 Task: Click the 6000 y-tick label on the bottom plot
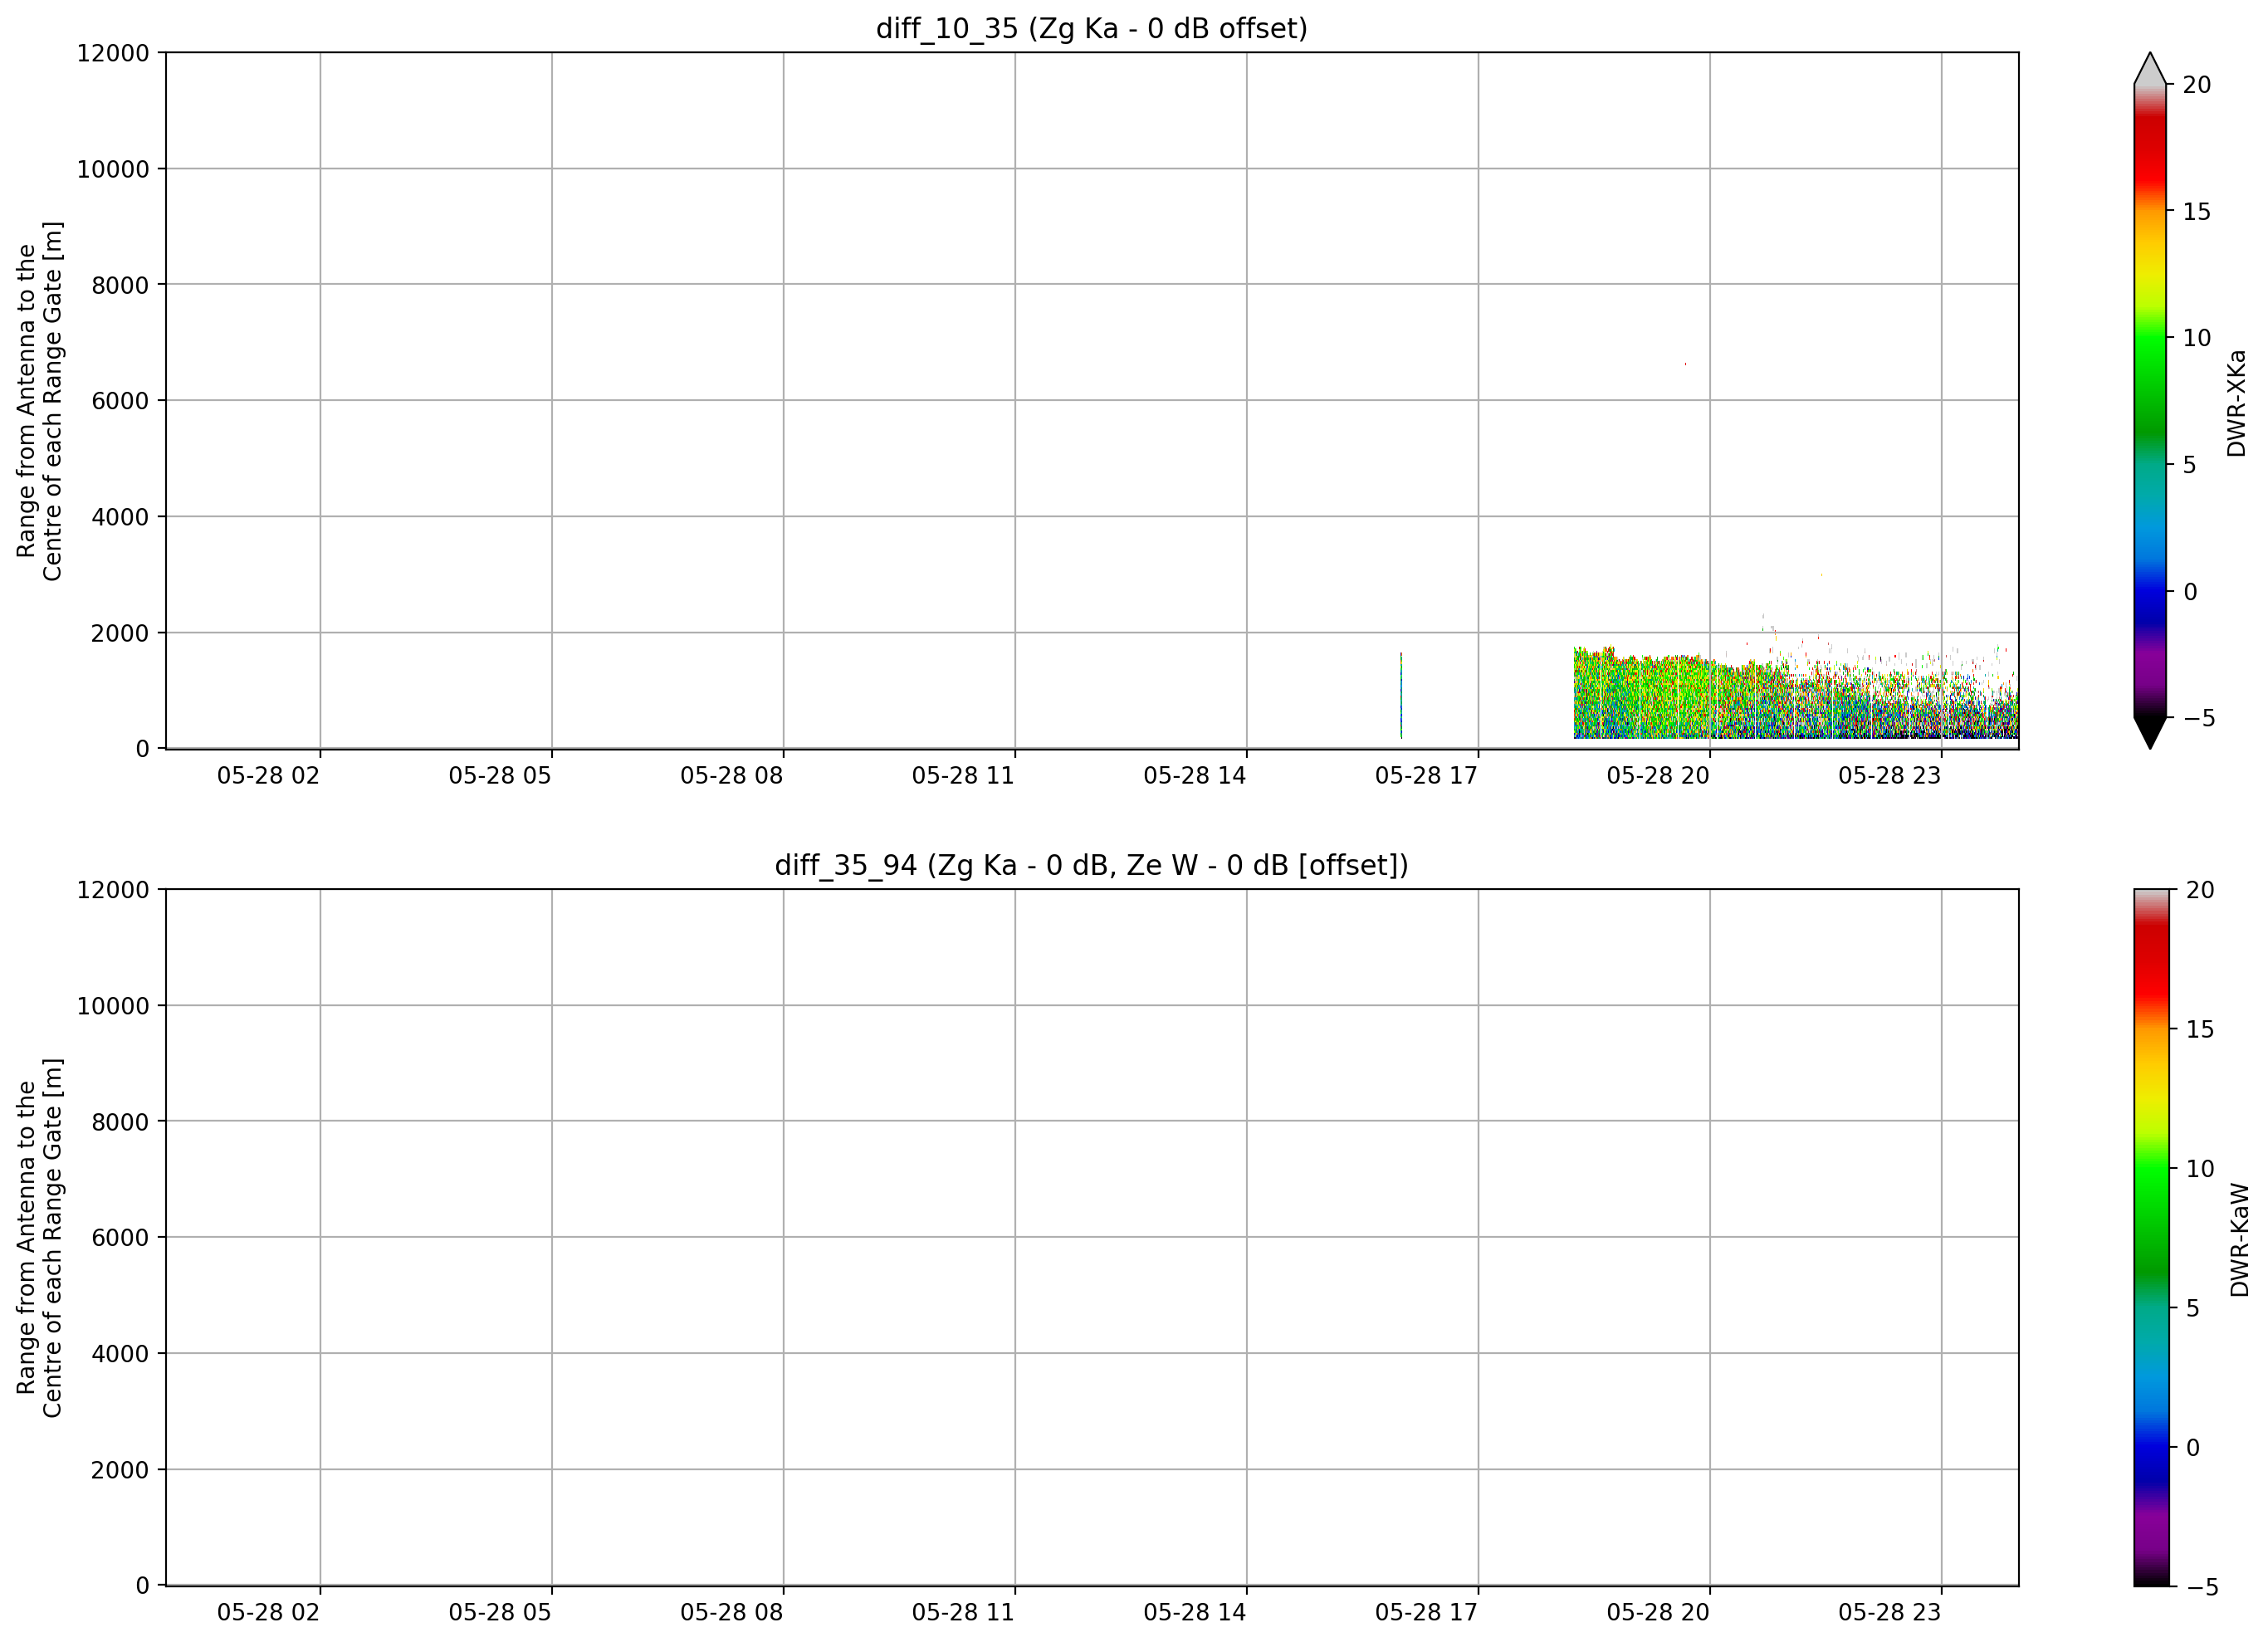120,1238
